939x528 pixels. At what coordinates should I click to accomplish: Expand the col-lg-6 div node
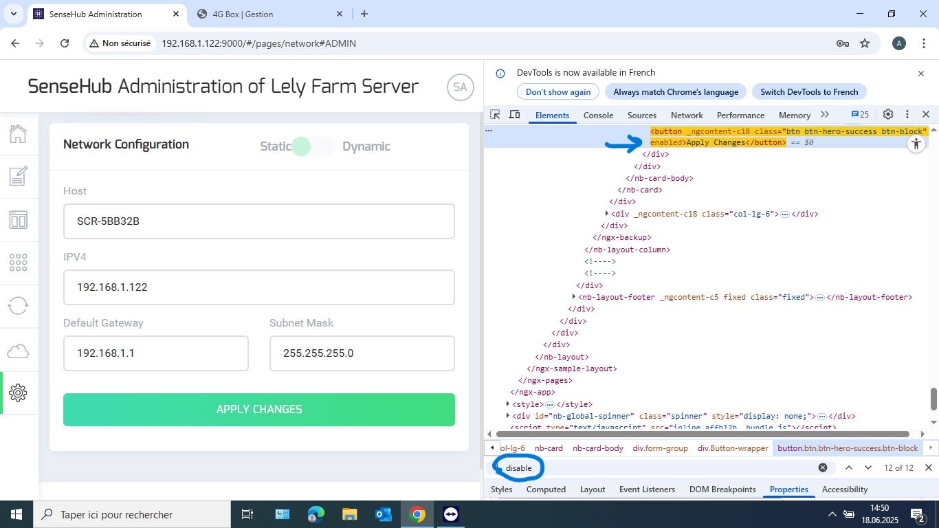pos(606,214)
